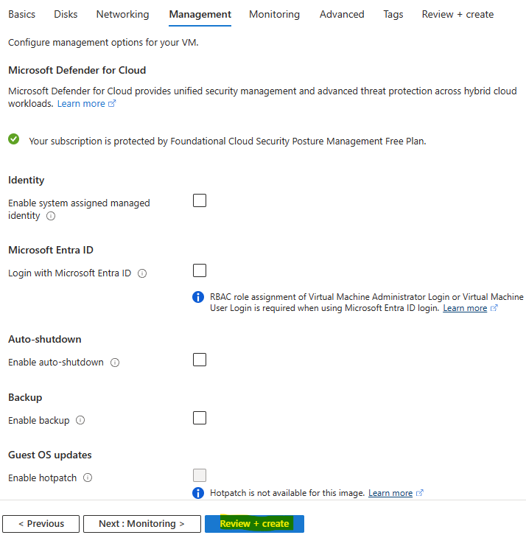Go back with the Previous button
Viewport: 526px width, 535px height.
[x=41, y=524]
